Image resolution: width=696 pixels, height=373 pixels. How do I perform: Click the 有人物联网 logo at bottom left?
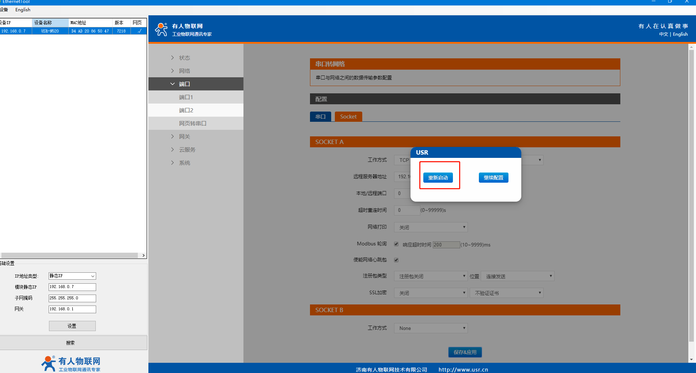(71, 364)
